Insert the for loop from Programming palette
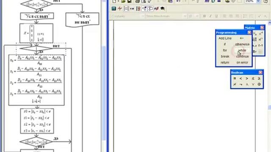271x152 pixels. (225, 50)
